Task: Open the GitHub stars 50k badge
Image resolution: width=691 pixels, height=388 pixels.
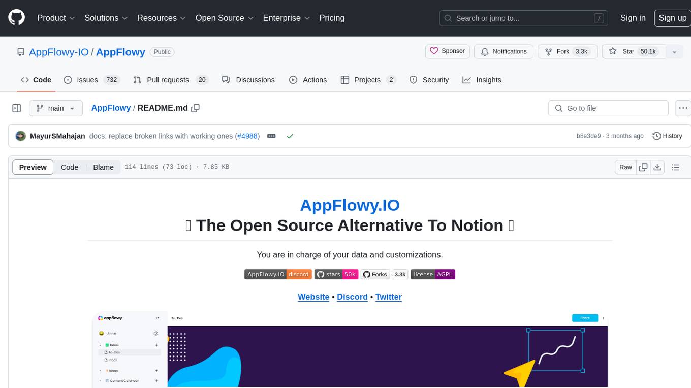Action: 336,274
